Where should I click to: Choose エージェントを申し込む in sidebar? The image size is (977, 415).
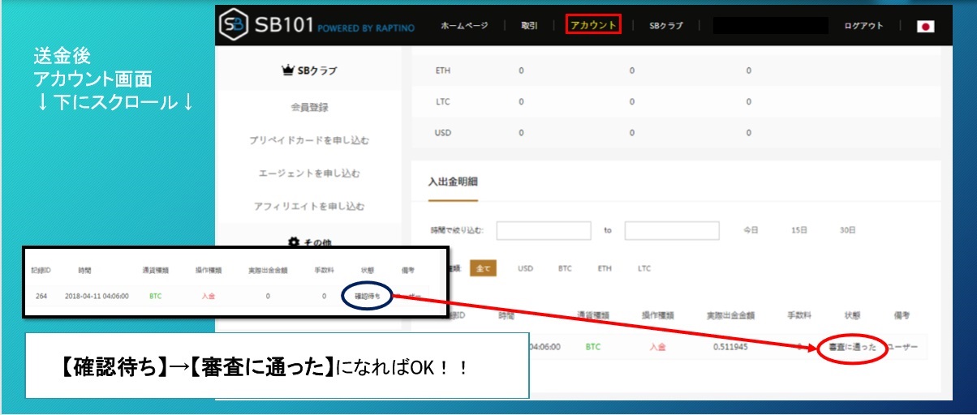pyautogui.click(x=309, y=173)
